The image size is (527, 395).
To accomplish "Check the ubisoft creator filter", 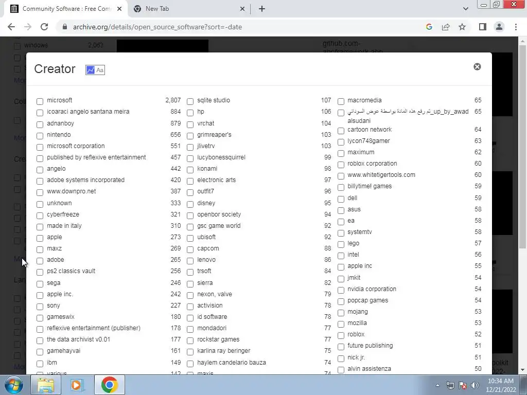I will point(190,238).
